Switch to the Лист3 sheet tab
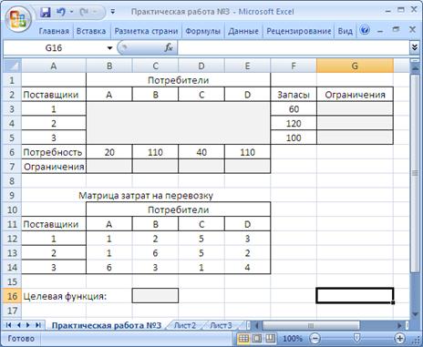The height and width of the screenshot is (347, 423). 222,325
